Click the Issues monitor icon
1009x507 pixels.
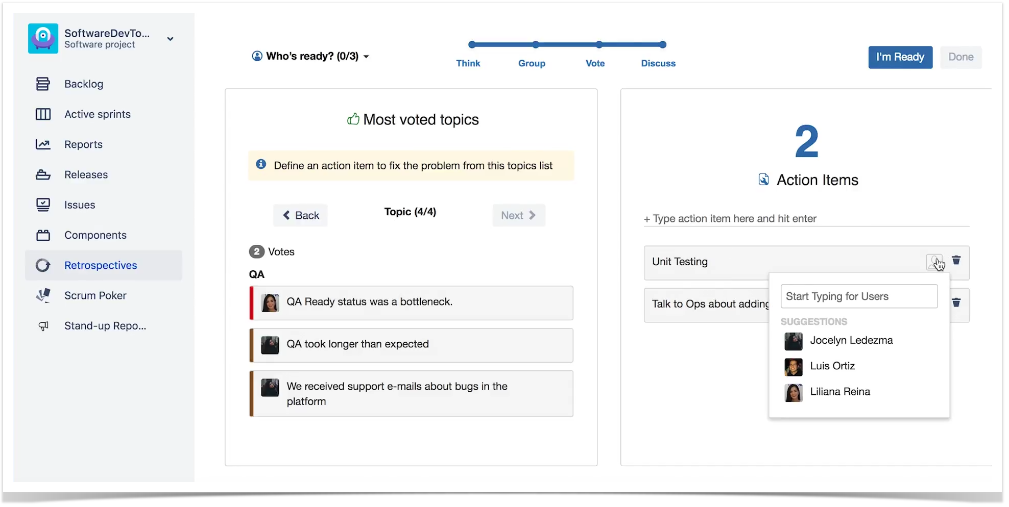point(43,205)
